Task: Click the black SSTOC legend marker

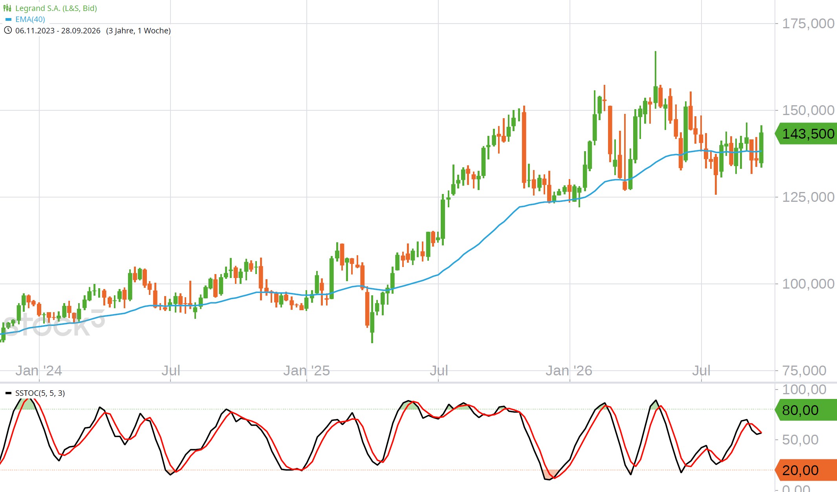Action: (8, 393)
